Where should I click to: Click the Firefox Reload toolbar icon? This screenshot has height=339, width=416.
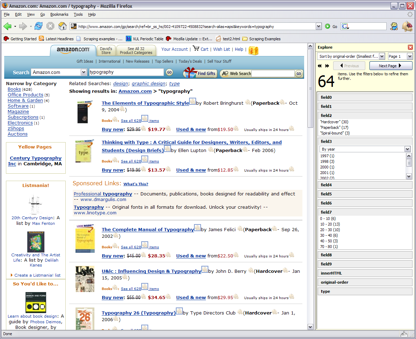pyautogui.click(x=38, y=26)
